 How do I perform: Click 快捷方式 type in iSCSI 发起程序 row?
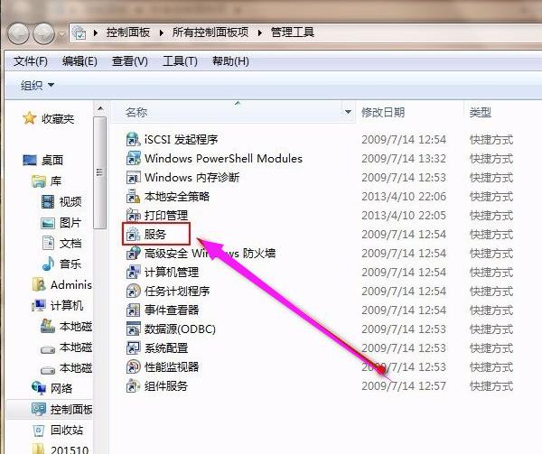click(x=491, y=140)
